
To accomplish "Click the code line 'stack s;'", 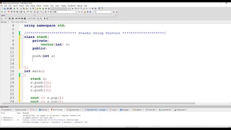I will click(39, 79).
